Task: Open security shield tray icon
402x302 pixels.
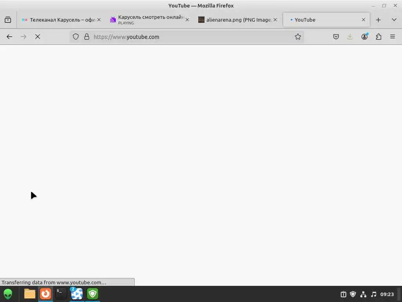Action: 353,294
